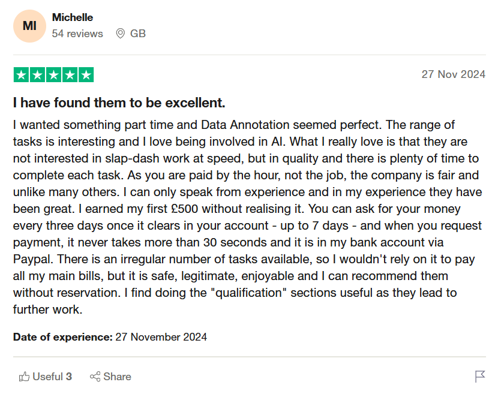Click the Share button label
Viewport: 498px width, 394px height.
(x=116, y=377)
